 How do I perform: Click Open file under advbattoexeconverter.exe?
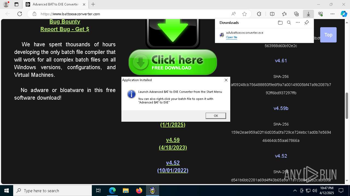point(232,37)
